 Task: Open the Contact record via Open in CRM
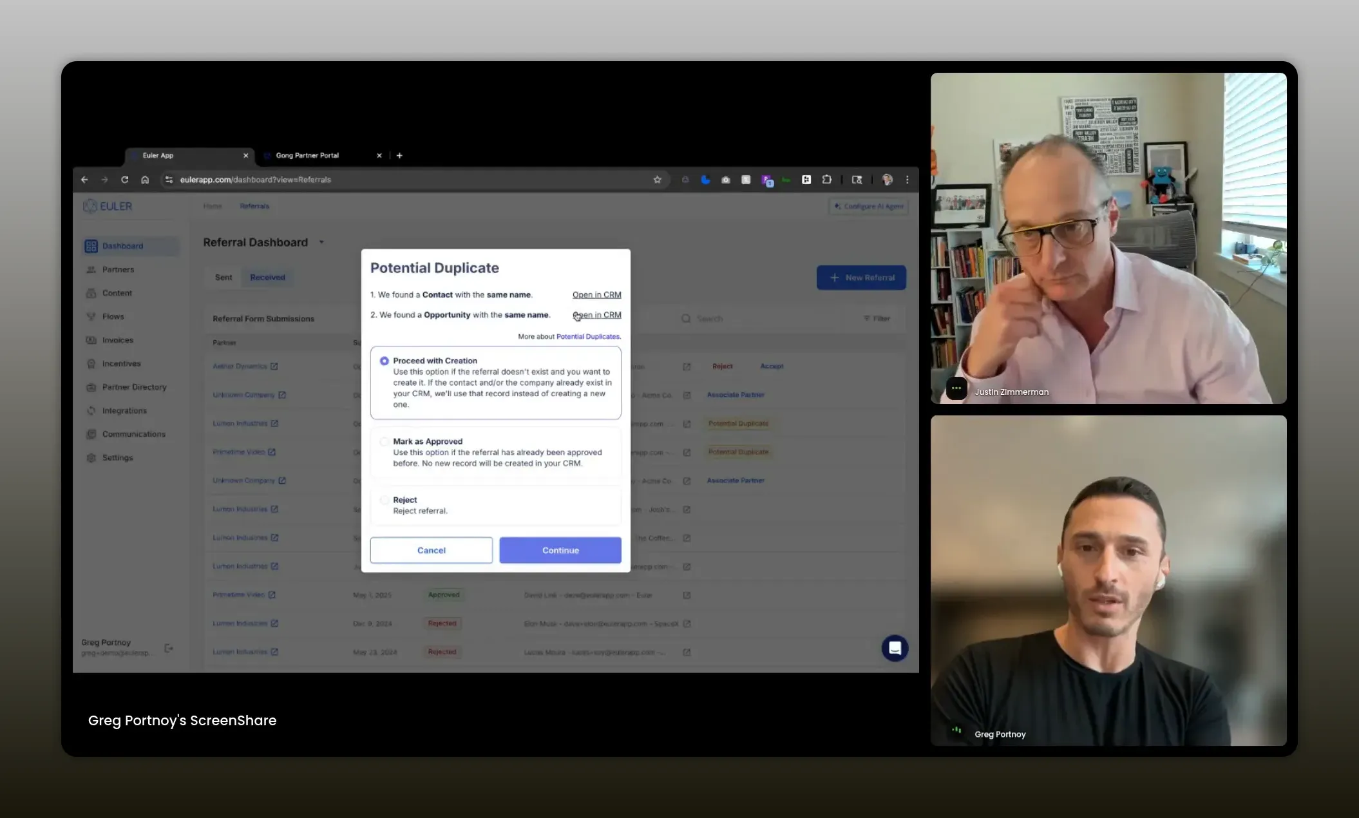tap(596, 294)
